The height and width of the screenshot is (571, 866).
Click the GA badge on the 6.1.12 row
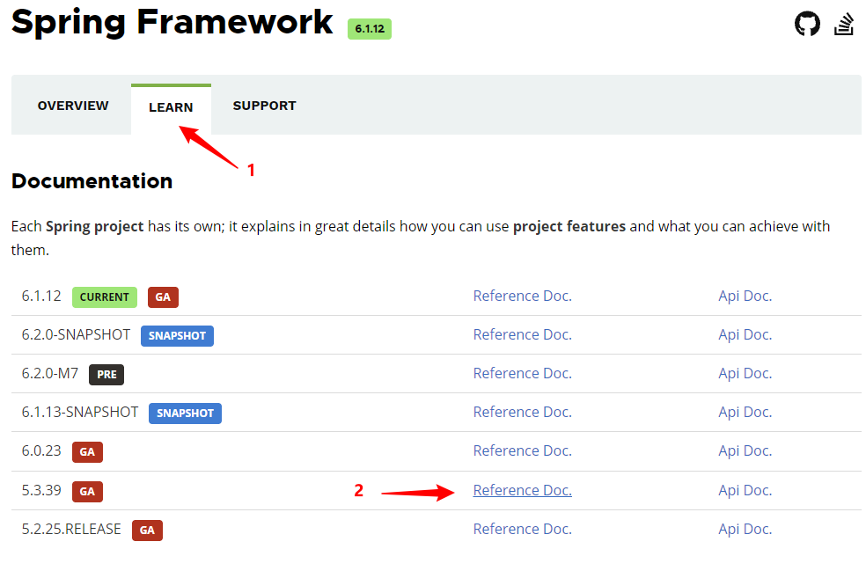click(163, 297)
